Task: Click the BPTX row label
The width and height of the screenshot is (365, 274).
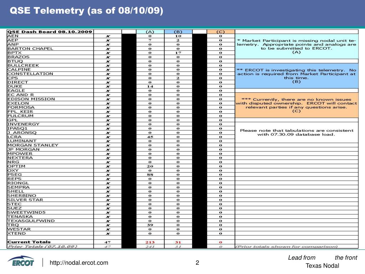Action: pyautogui.click(x=14, y=53)
